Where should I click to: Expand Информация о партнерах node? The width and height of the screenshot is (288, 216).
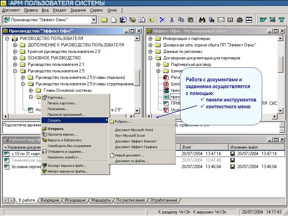tap(150, 39)
